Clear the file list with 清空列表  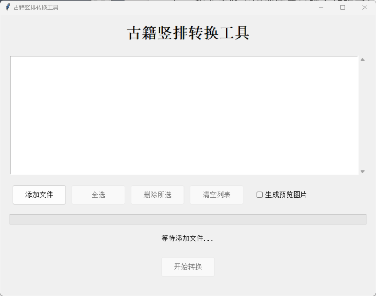pyautogui.click(x=216, y=195)
